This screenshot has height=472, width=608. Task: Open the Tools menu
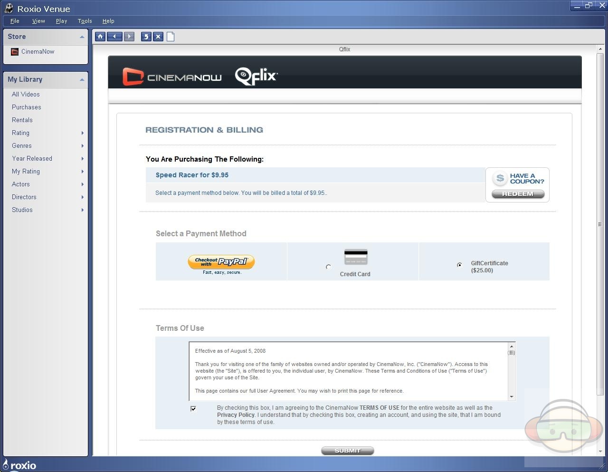click(85, 21)
